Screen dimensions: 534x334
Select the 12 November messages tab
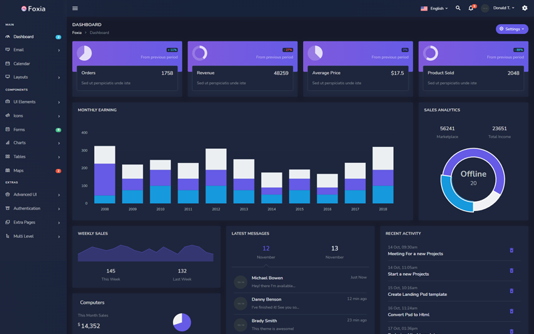tap(266, 252)
